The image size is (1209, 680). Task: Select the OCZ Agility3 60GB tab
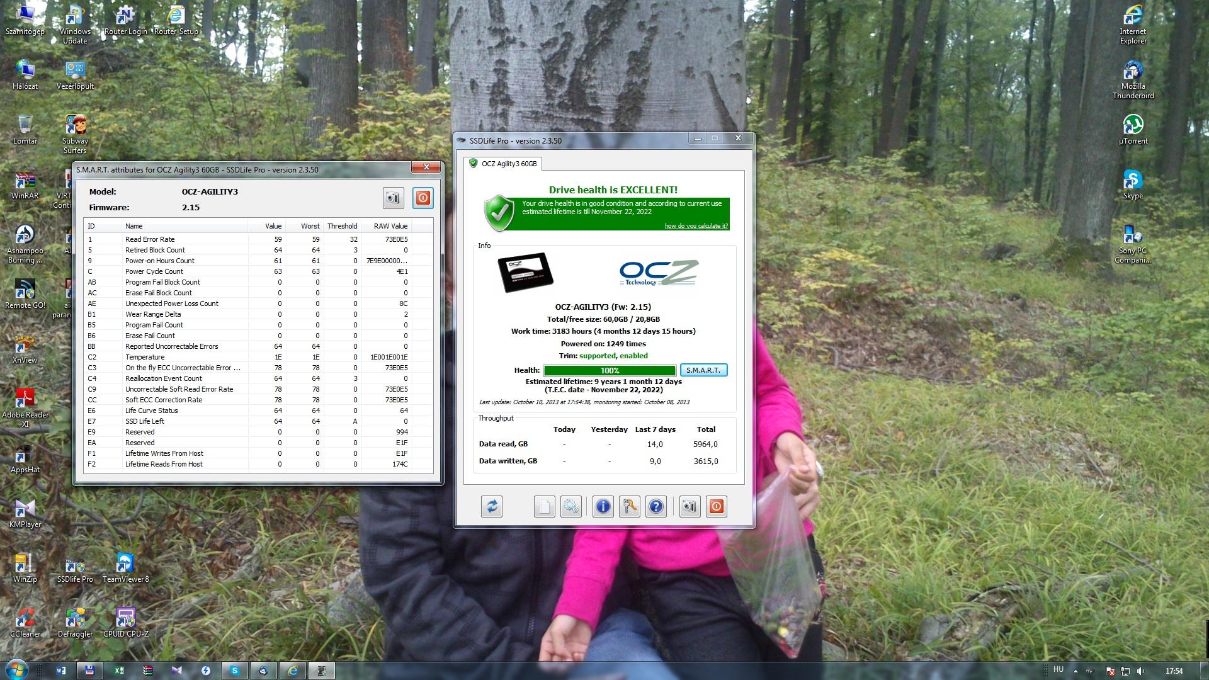tap(502, 164)
